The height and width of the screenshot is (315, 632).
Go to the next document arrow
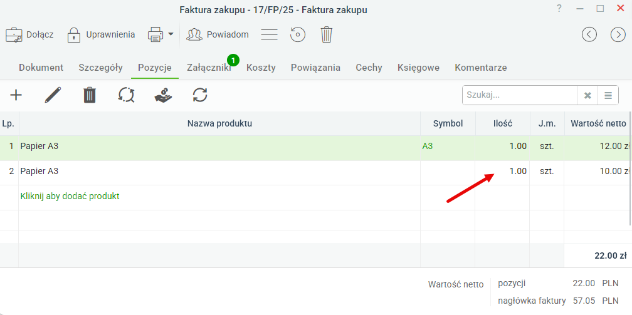[x=618, y=34]
